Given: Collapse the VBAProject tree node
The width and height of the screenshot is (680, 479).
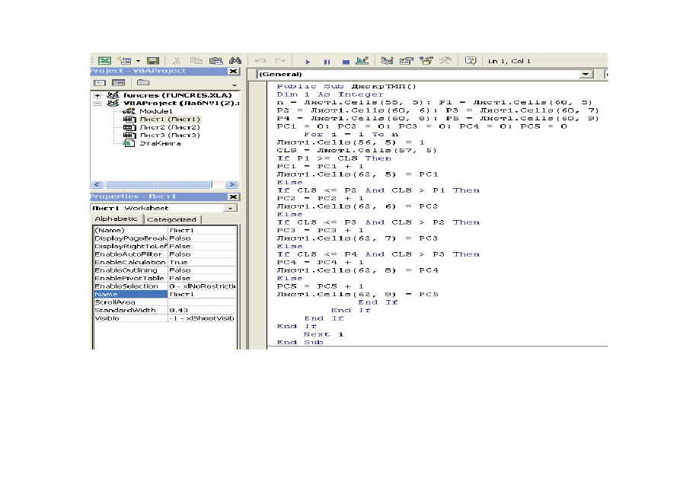Looking at the screenshot, I should [x=97, y=104].
